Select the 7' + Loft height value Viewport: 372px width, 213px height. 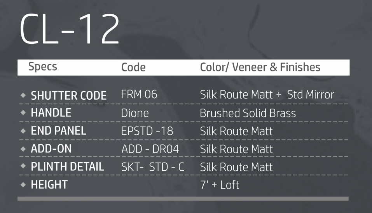220,185
